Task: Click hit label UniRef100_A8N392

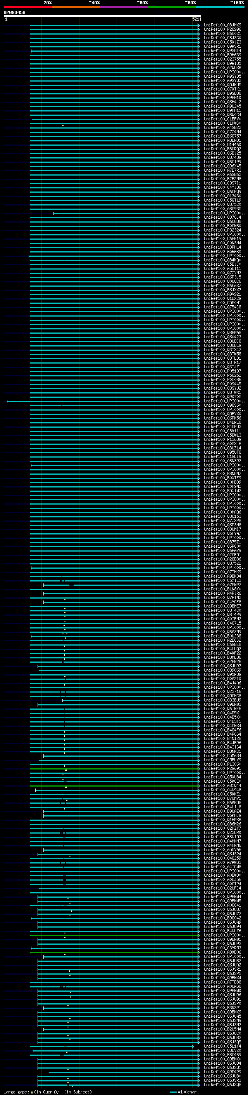Action: click(x=222, y=461)
